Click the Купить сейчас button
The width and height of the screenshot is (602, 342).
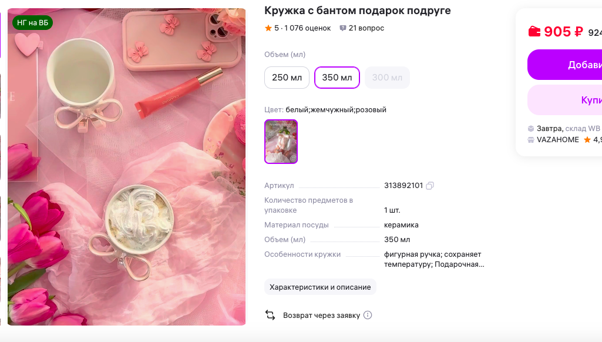coord(564,100)
